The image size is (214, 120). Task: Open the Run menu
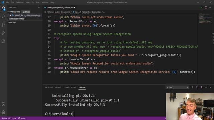[38, 2]
